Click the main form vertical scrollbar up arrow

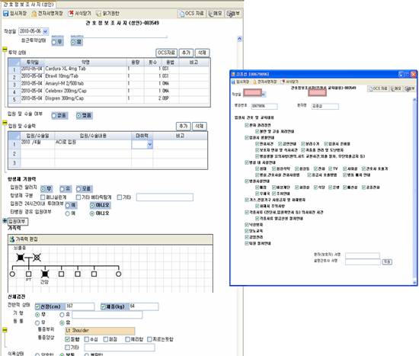239,39
